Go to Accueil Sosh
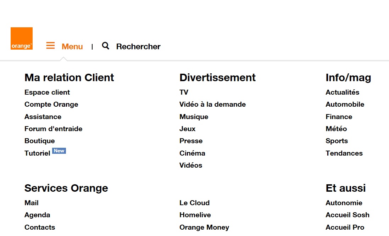 tap(348, 215)
